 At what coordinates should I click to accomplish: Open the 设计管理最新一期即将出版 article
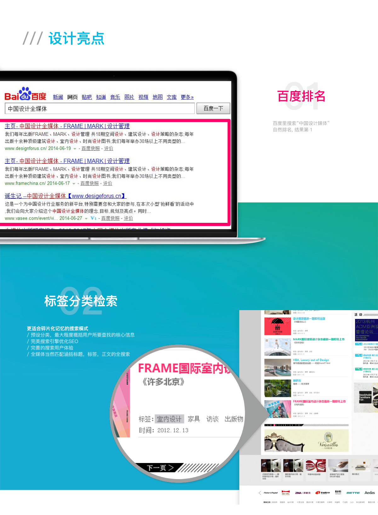click(x=309, y=319)
